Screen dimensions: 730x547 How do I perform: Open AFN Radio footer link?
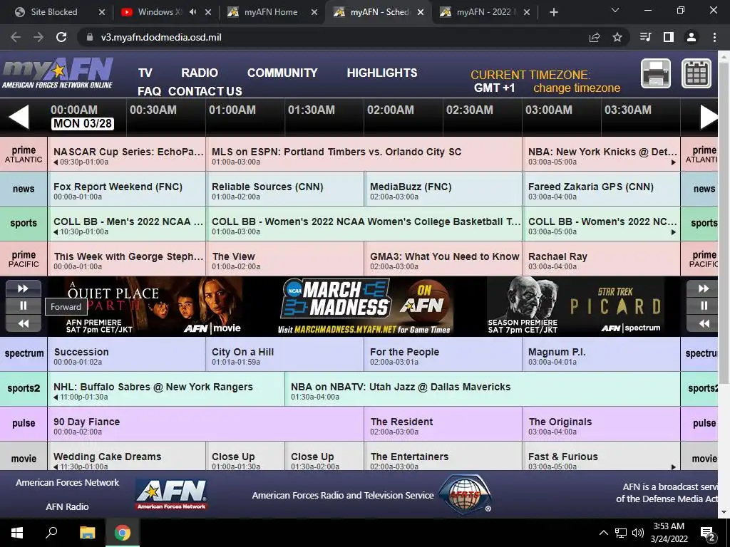67,507
